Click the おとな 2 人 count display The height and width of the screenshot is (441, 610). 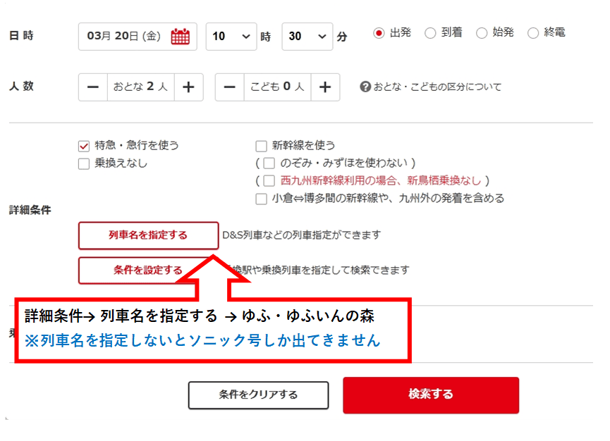pyautogui.click(x=140, y=87)
